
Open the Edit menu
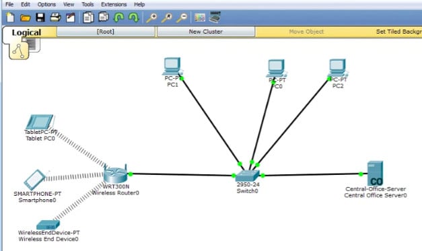pyautogui.click(x=26, y=4)
